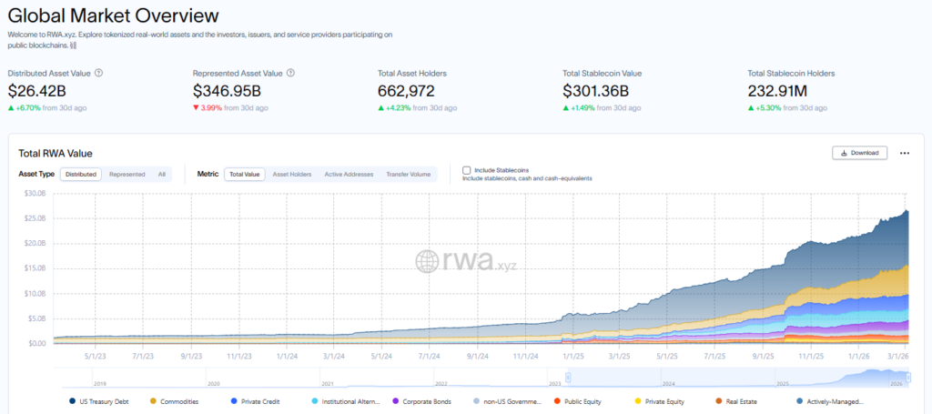Toggle Private Credit legend marker

coord(235,400)
